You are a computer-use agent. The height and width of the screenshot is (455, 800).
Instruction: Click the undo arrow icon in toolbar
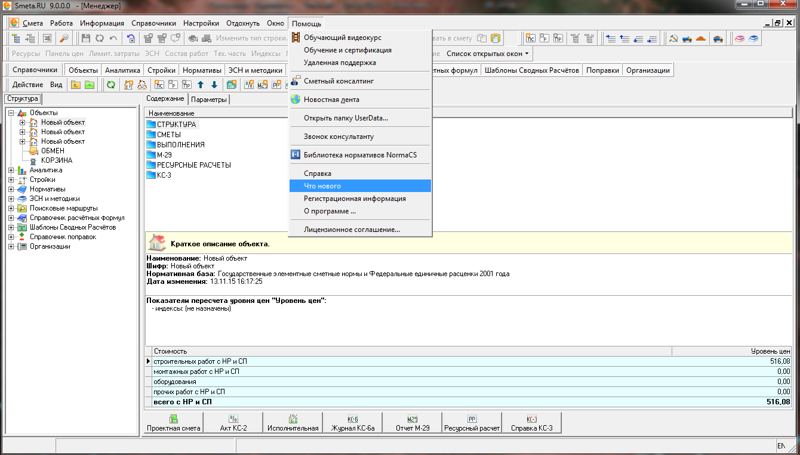113,39
